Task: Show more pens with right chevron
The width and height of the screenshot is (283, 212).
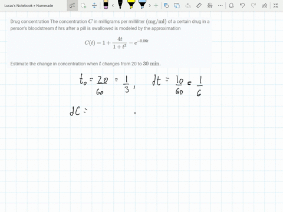Action: (150, 5)
